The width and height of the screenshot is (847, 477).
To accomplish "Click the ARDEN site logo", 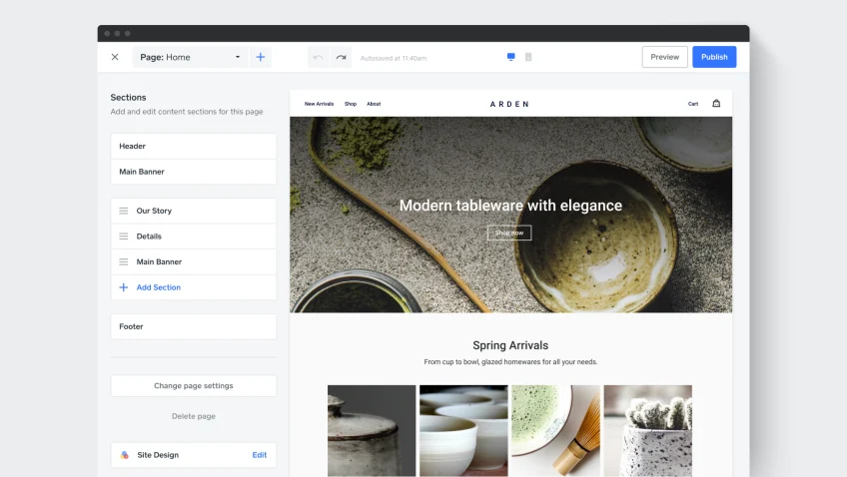I will tap(510, 104).
